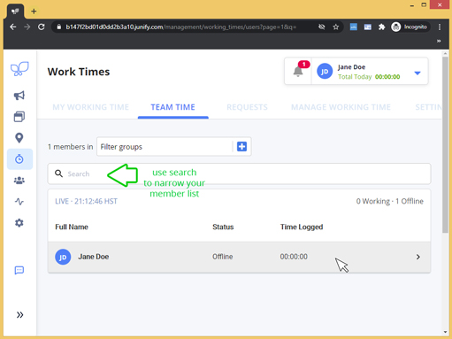Click the LIVE - 21:12:46 HST label

(x=86, y=201)
